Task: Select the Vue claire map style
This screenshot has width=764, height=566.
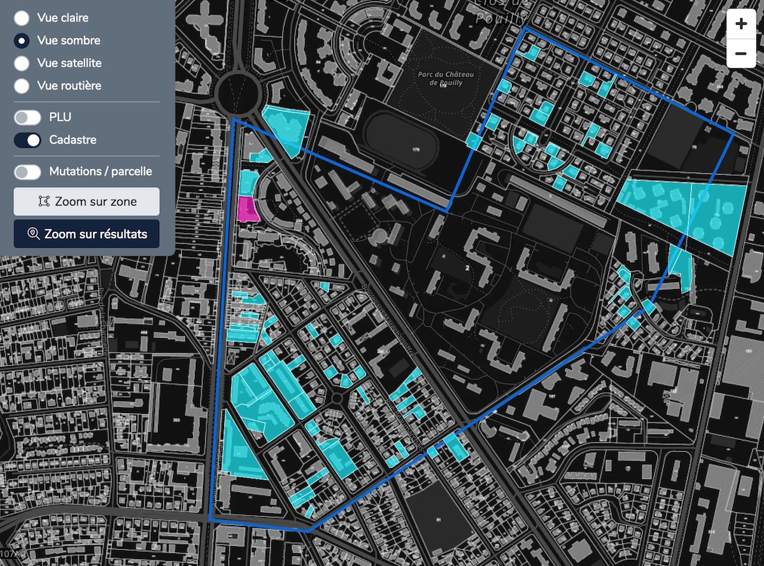Action: coord(22,18)
